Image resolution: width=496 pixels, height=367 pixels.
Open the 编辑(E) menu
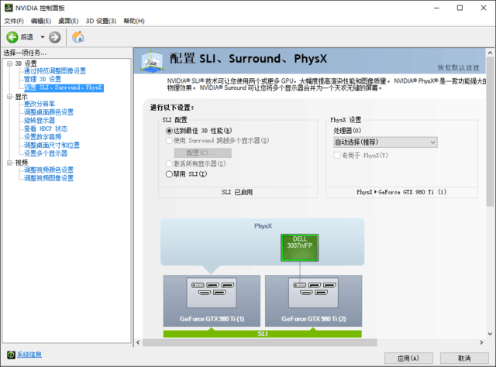click(41, 21)
